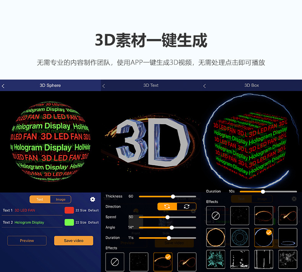The height and width of the screenshot is (272, 302).
Task: Adjust the Angle slider set to 14°
Action: [x=167, y=228]
